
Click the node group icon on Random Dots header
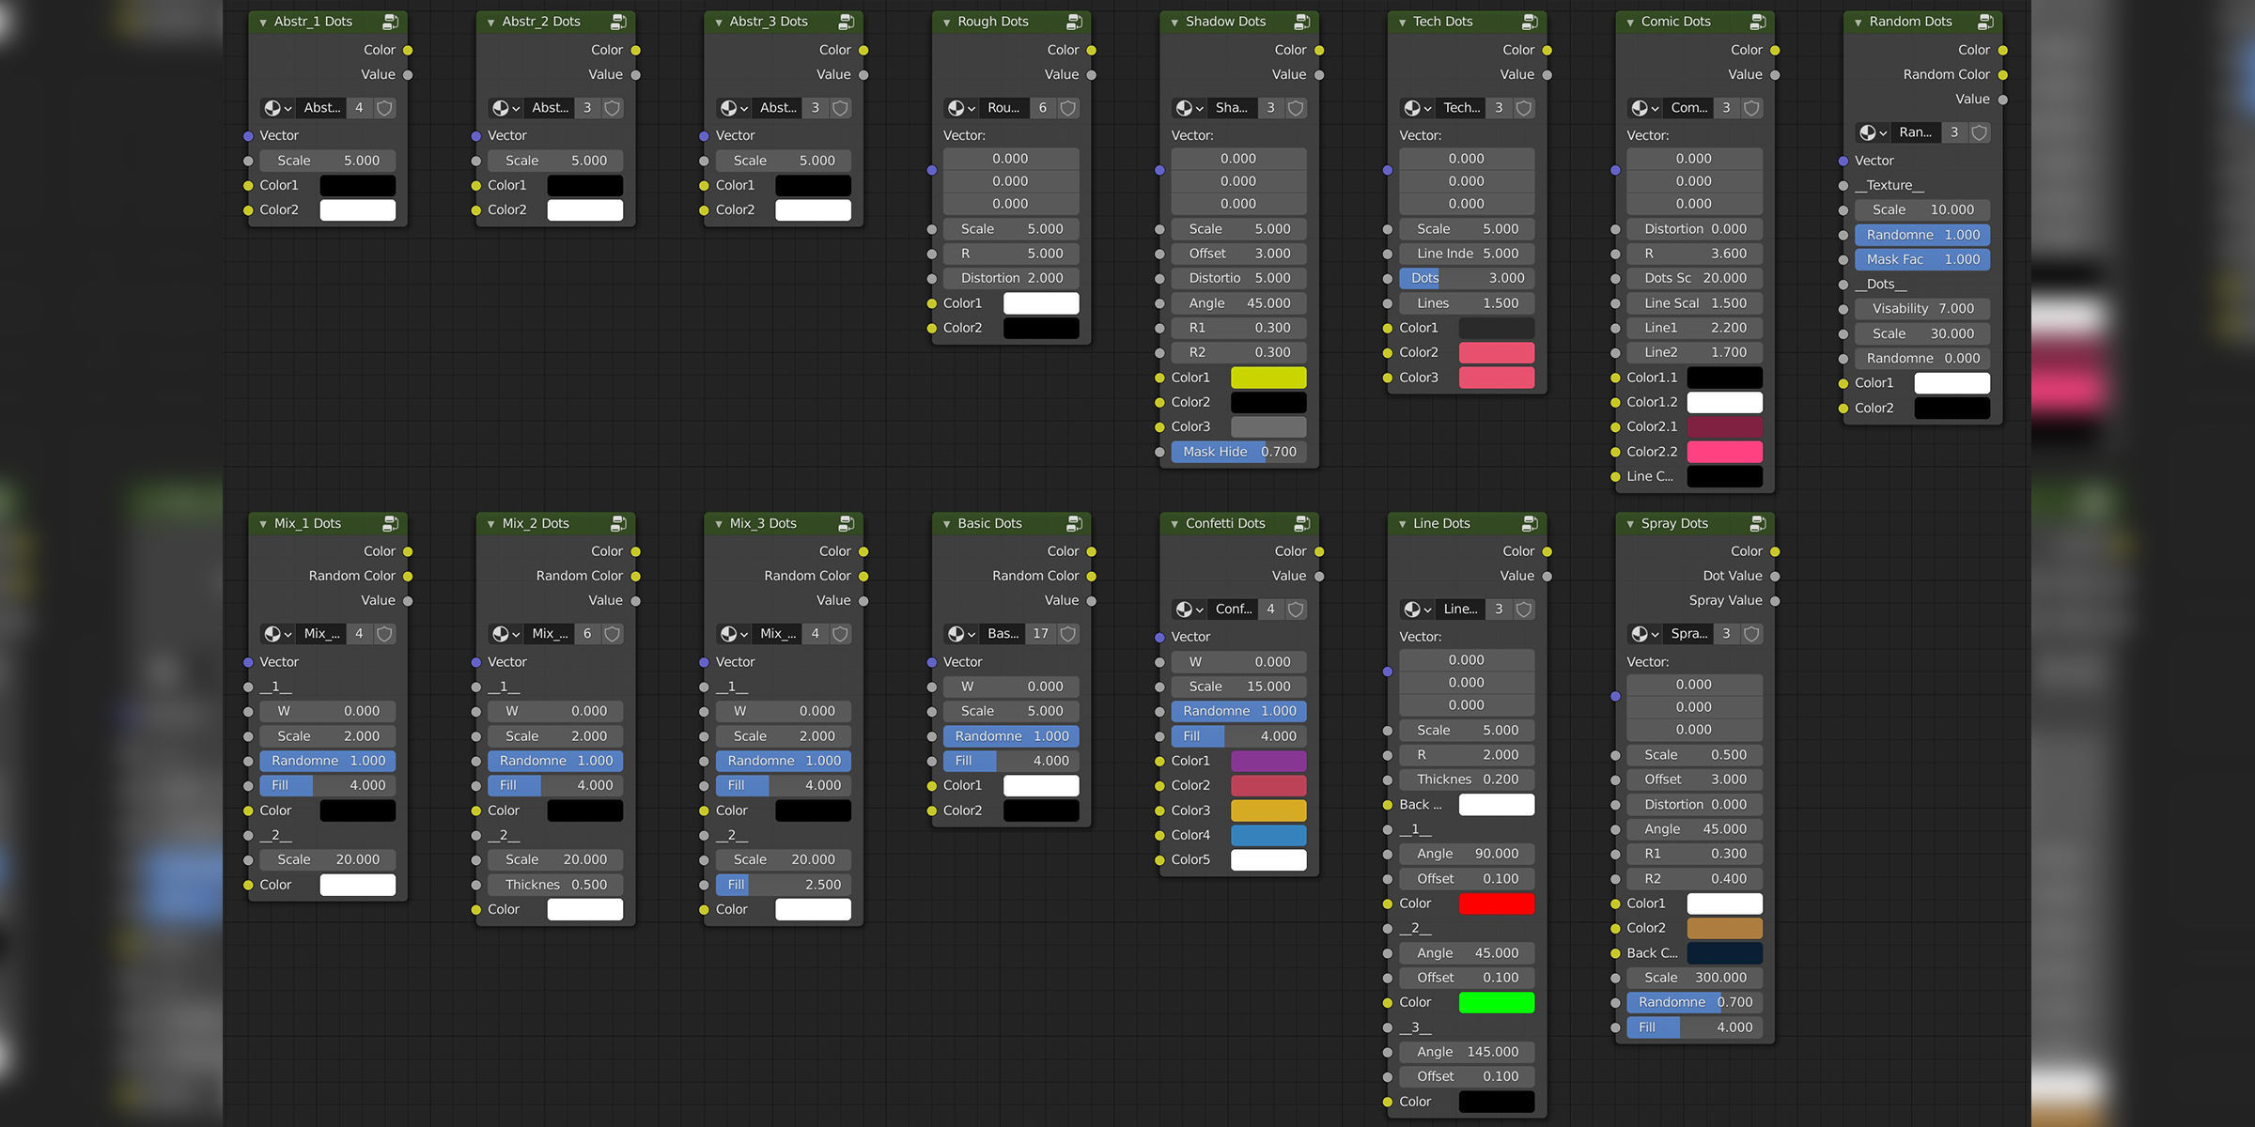[1985, 22]
